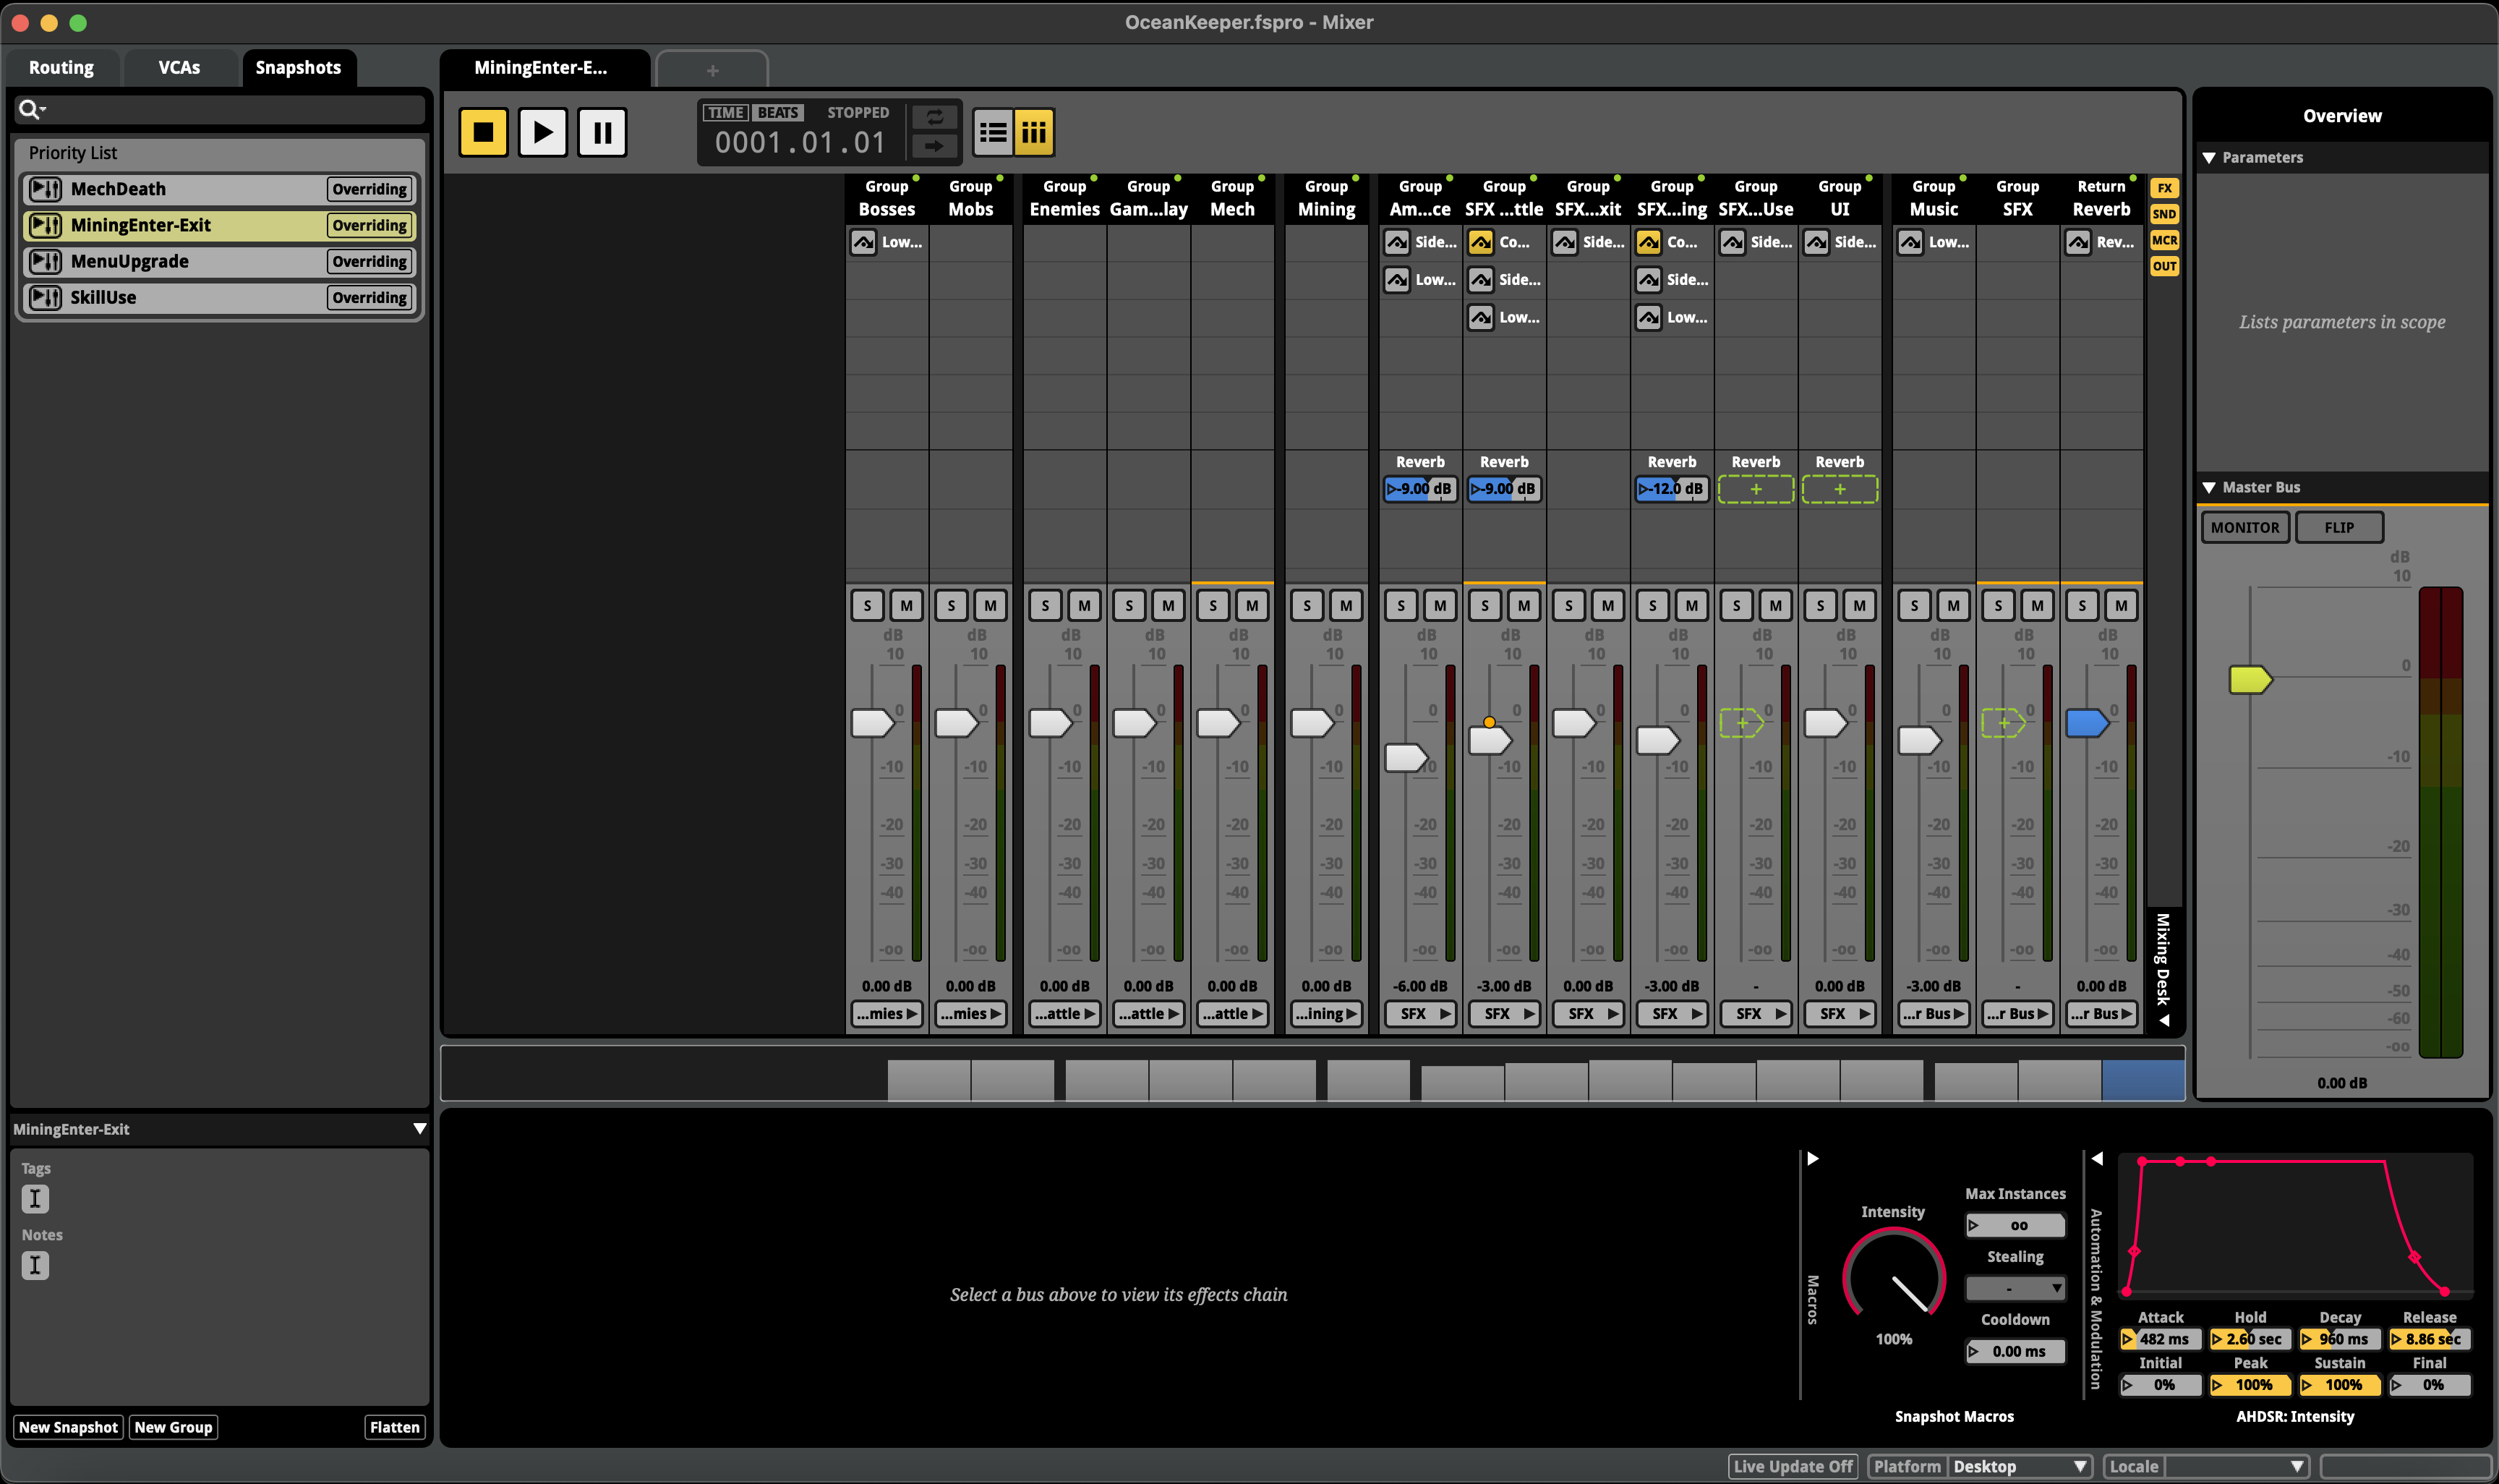Click the MechDeath snapshot icon
Screen dimensions: 2499x1484
(45, 189)
